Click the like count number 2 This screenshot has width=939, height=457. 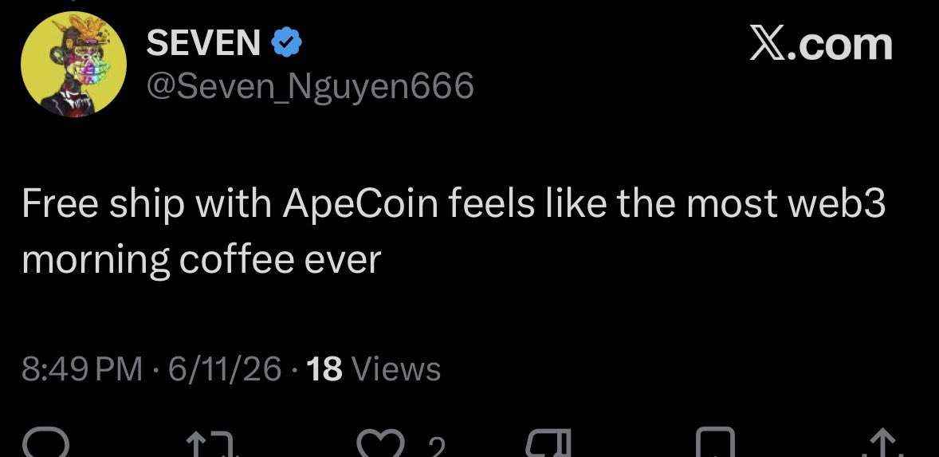click(x=437, y=447)
